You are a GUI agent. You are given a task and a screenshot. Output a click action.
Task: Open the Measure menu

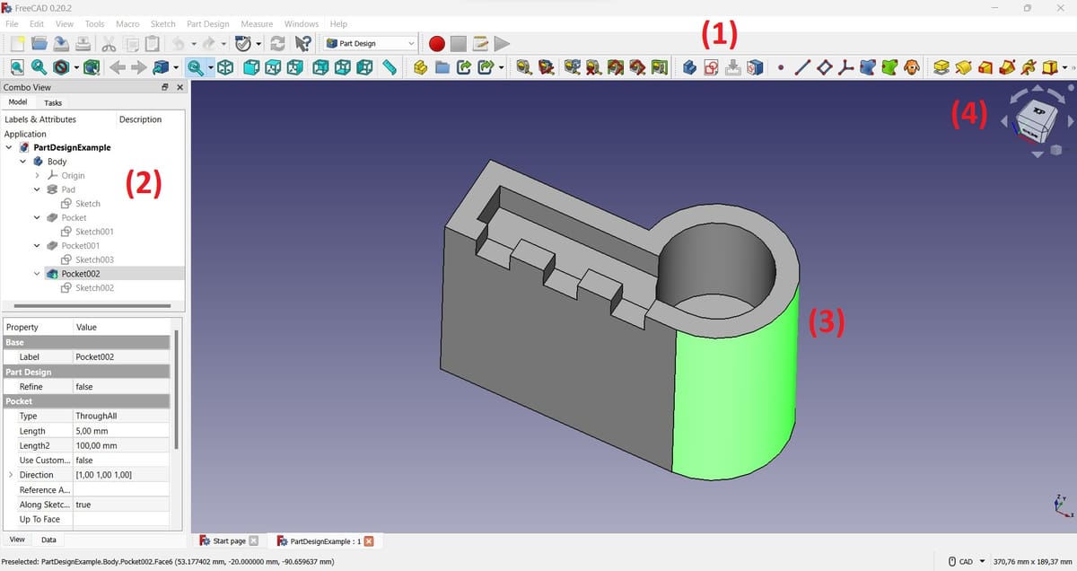pyautogui.click(x=257, y=23)
